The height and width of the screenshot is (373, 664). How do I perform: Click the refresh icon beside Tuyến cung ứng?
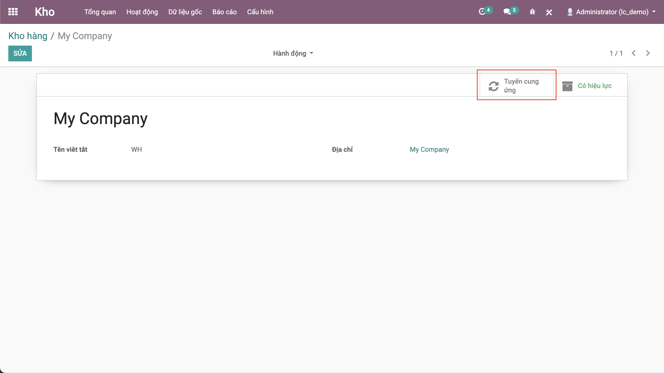coord(494,86)
